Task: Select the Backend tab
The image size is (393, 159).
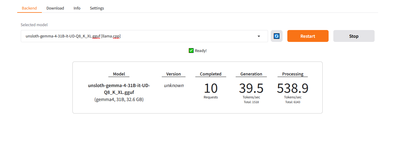Action: [x=29, y=8]
